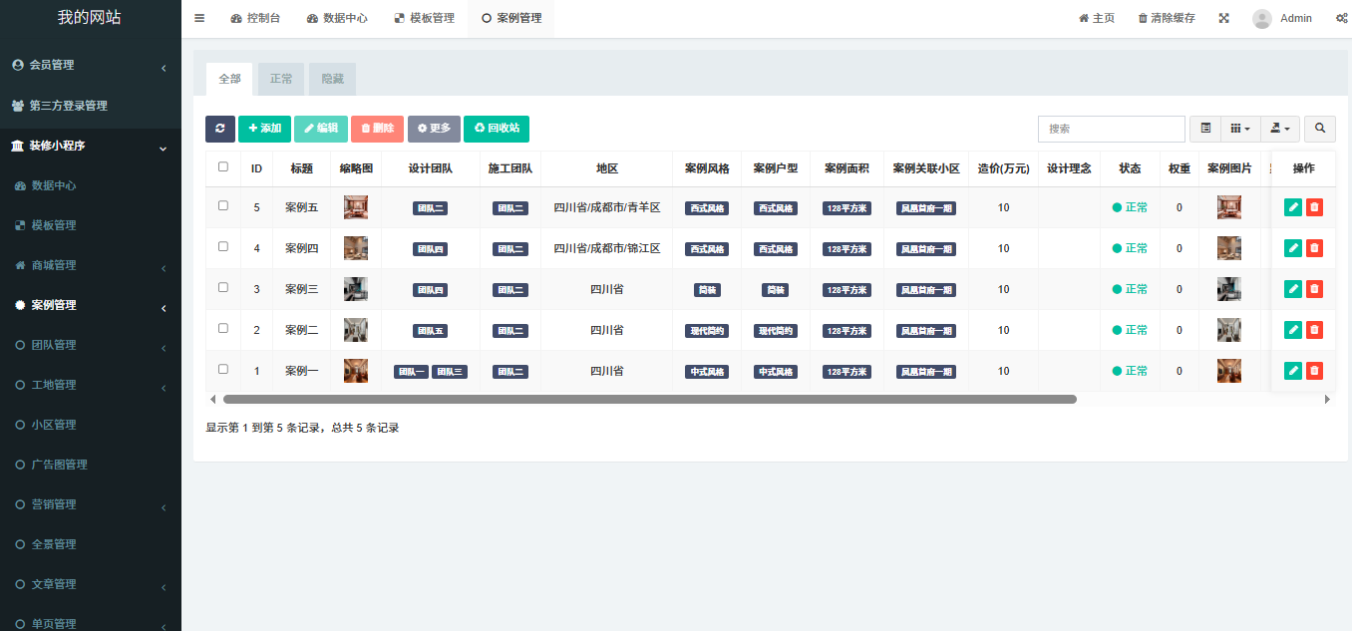打开右上角系统设置齿轮图标
This screenshot has width=1352, height=631.
1340,18
